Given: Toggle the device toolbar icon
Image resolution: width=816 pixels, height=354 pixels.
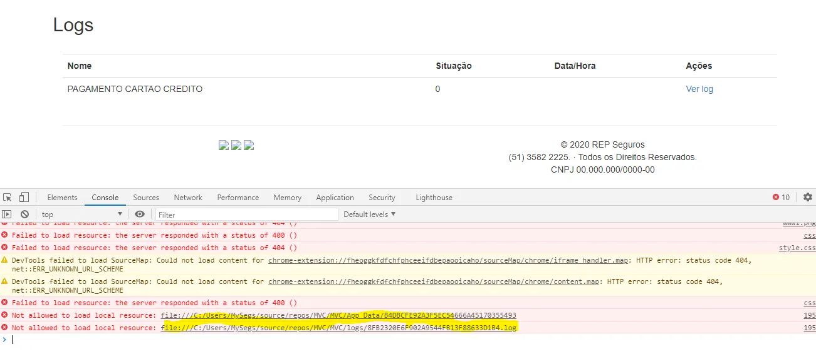Looking at the screenshot, I should 24,197.
